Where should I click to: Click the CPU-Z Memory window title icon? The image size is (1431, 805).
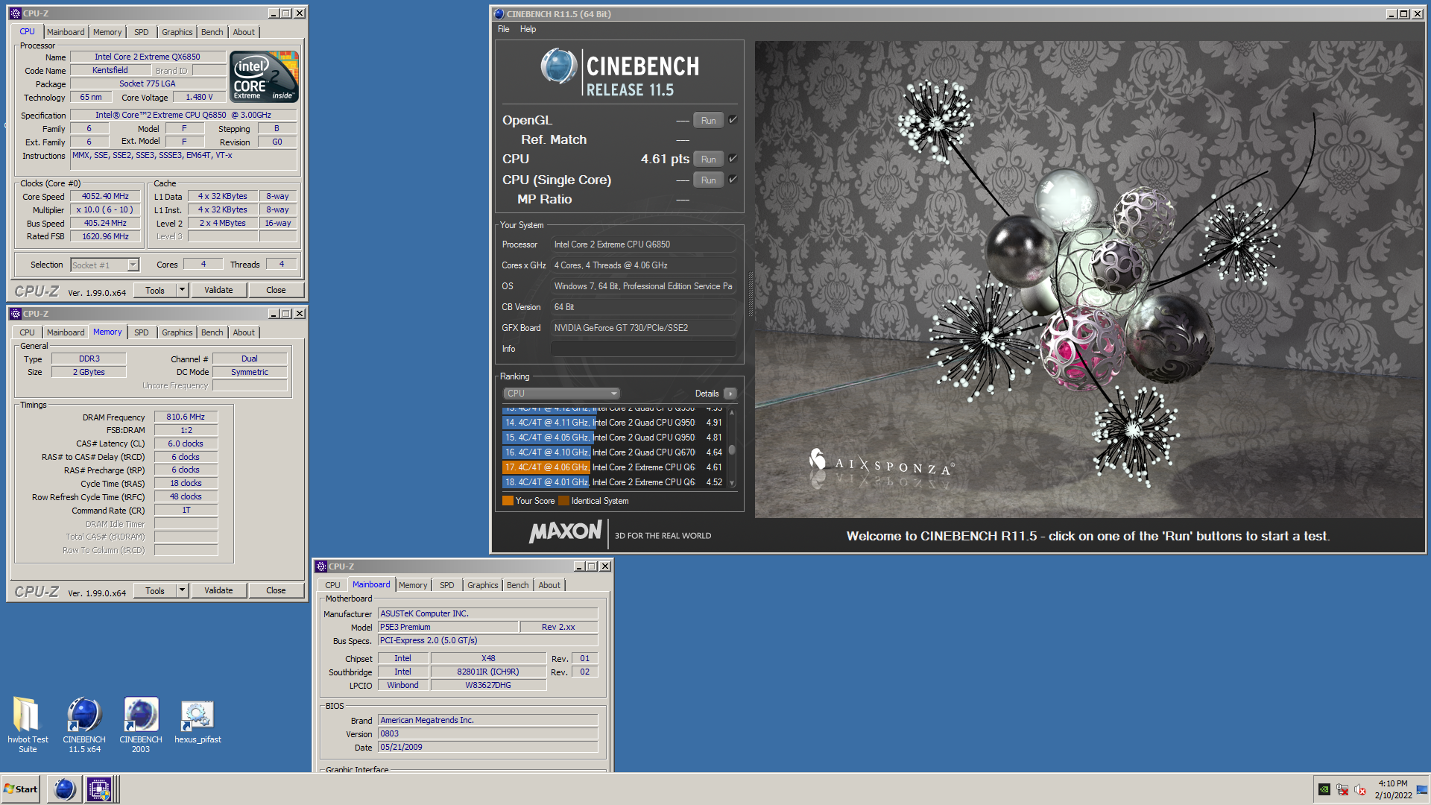pos(16,314)
